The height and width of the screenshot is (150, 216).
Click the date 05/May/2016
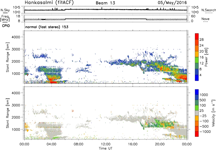pos(172,2)
